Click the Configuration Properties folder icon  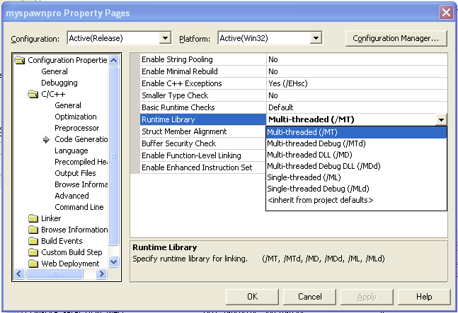pos(20,60)
